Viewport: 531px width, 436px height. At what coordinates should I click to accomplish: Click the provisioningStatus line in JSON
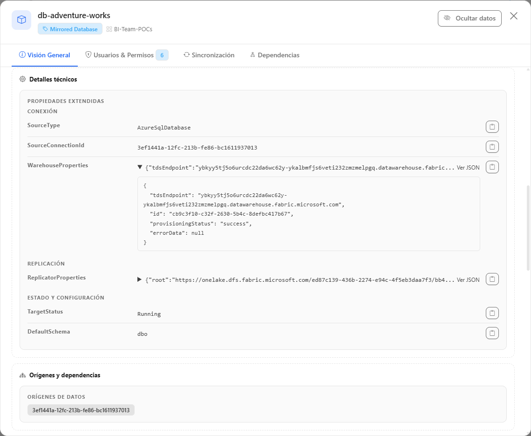pos(201,224)
